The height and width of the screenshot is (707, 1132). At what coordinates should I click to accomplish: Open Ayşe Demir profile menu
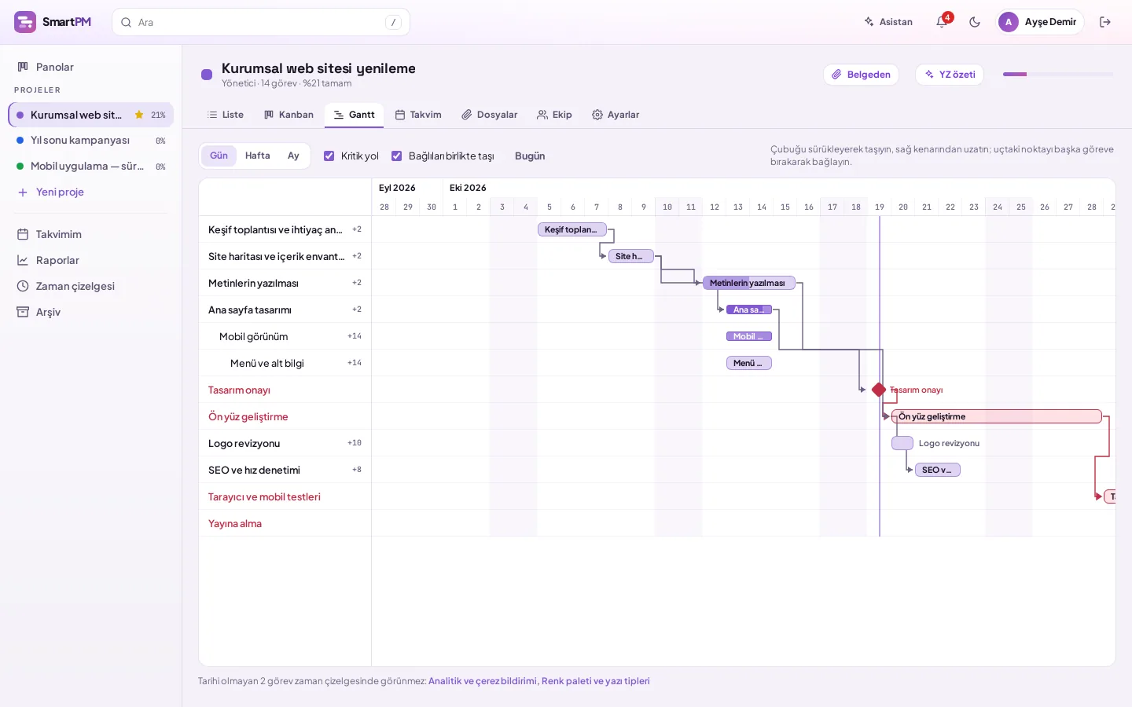click(x=1040, y=22)
